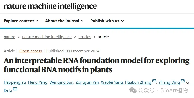Follow the Open access link

tap(31, 51)
